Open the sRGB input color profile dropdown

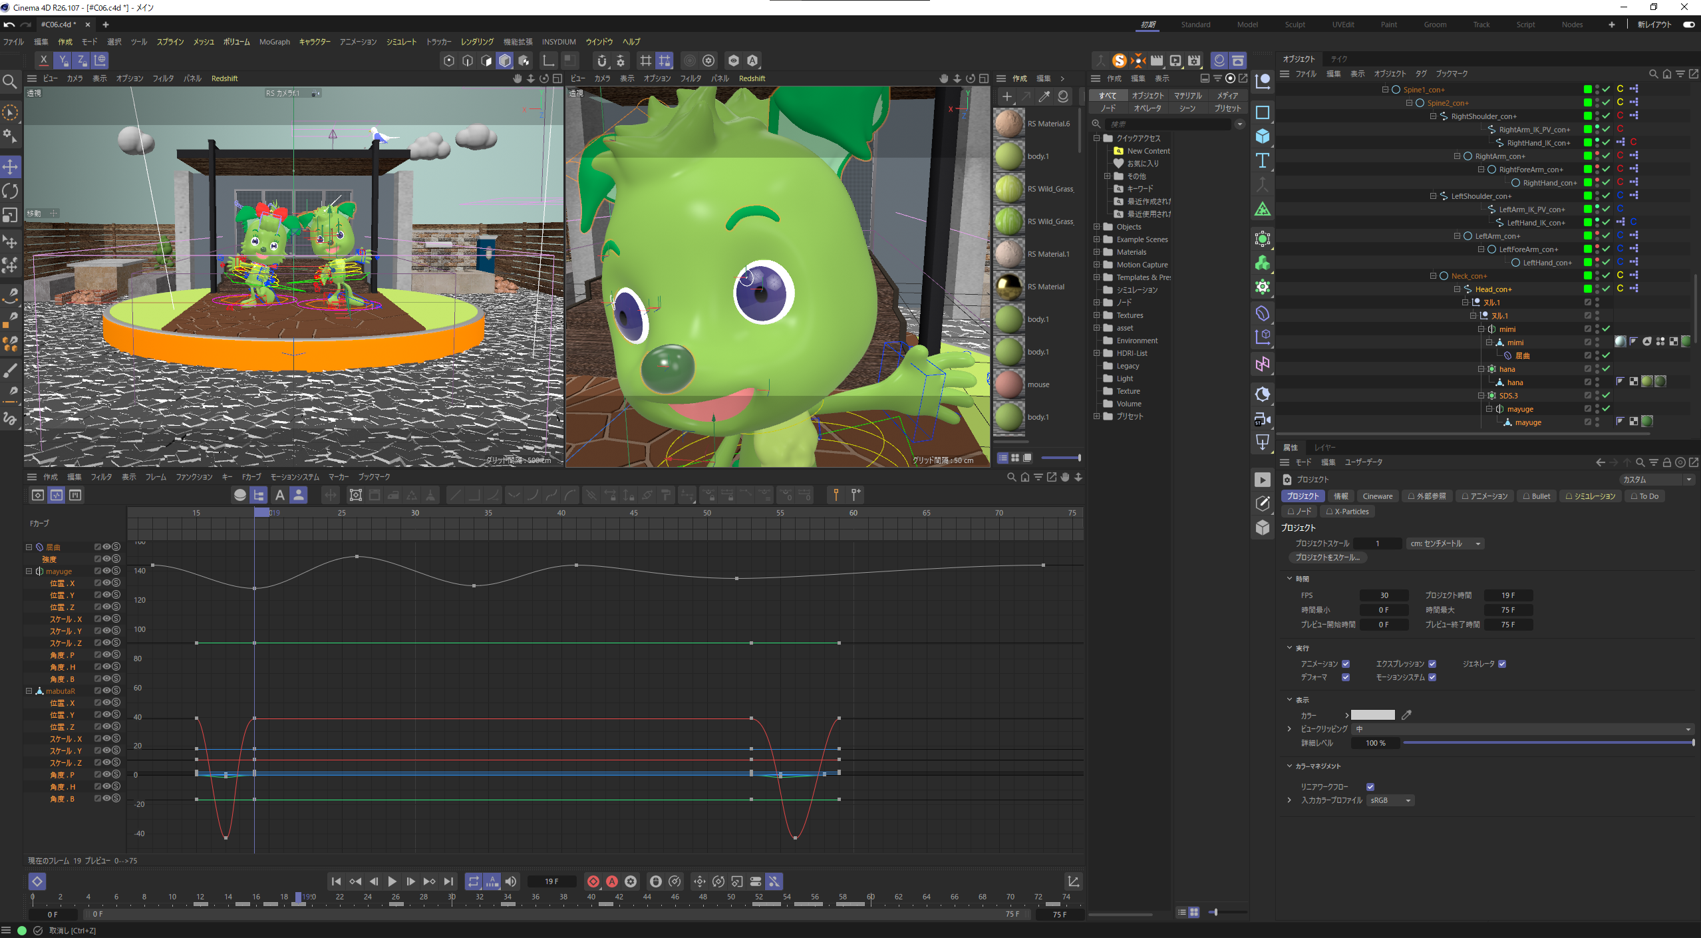tap(1390, 800)
